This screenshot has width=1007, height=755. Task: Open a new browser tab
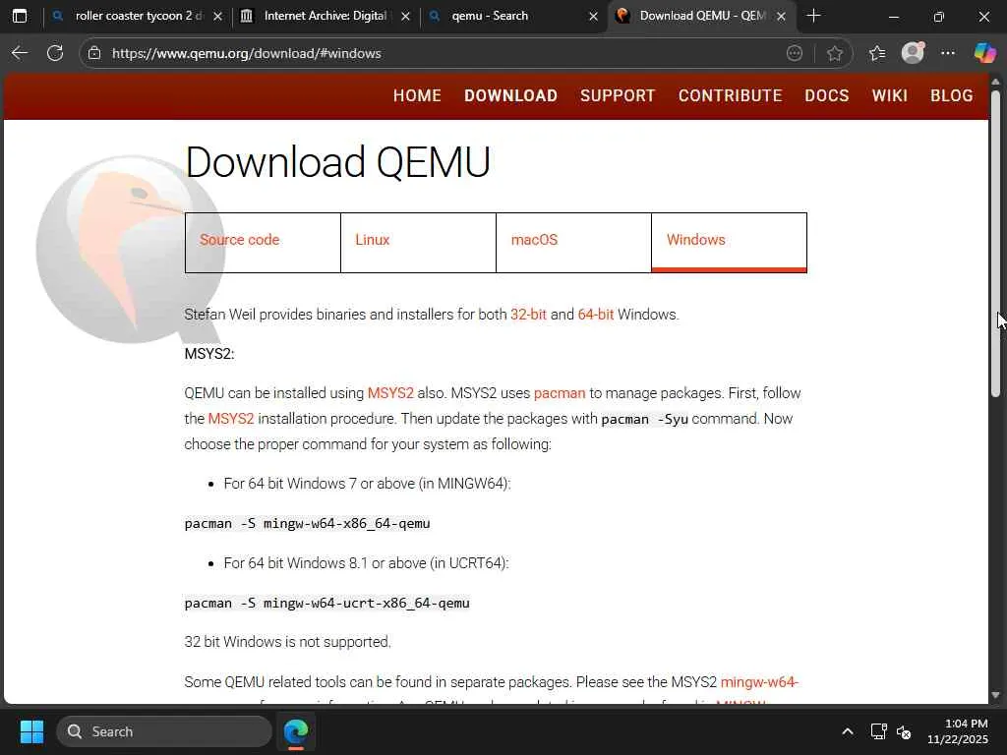(x=813, y=16)
